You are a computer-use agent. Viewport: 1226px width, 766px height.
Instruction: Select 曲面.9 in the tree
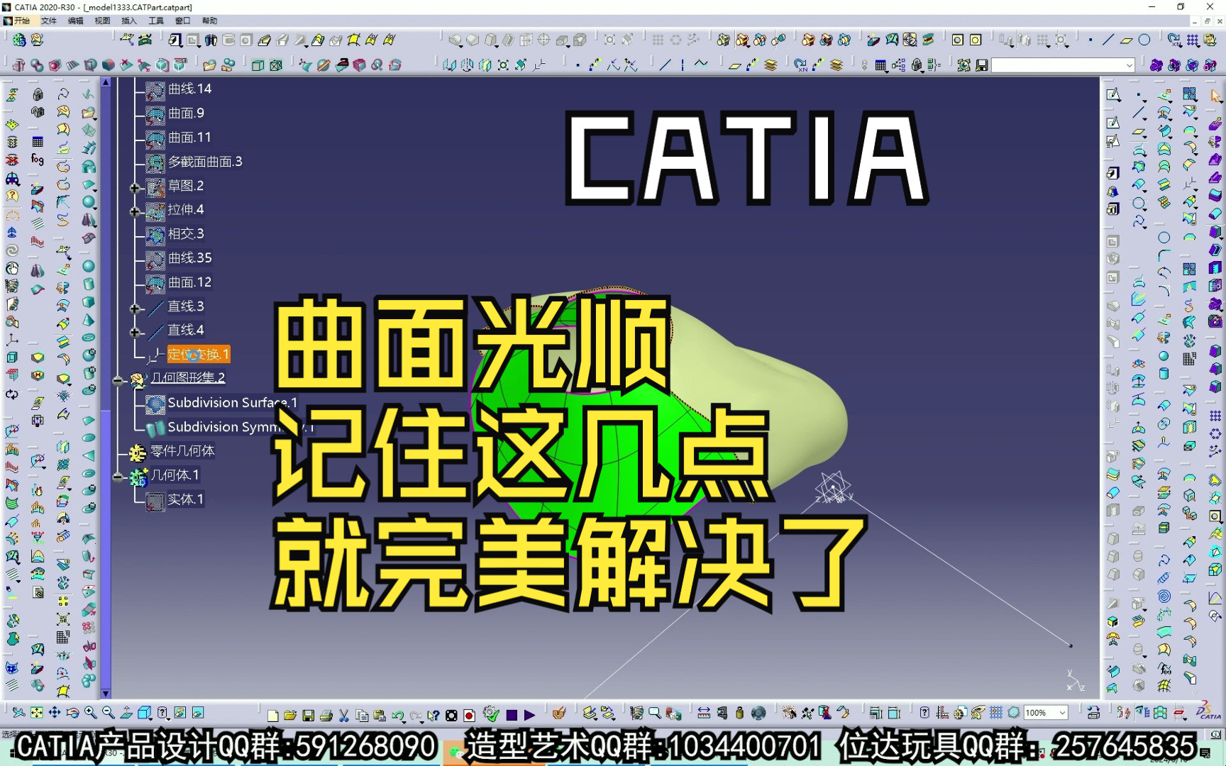(186, 113)
